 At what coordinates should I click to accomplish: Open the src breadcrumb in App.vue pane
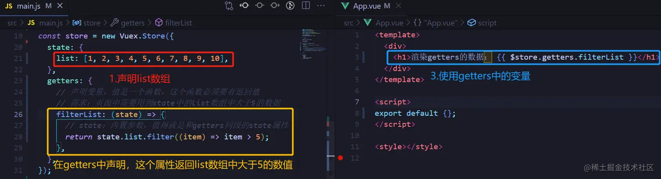[x=348, y=23]
